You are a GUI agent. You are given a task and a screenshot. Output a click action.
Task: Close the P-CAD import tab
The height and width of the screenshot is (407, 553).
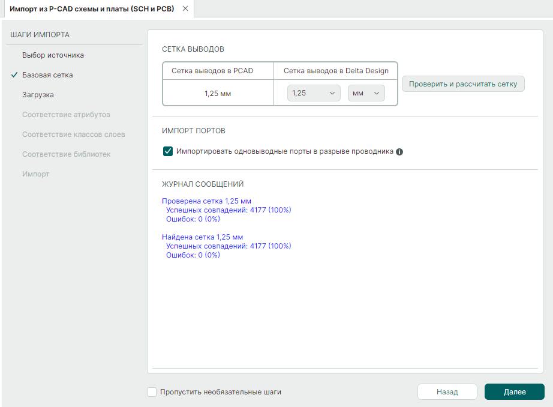pyautogui.click(x=185, y=8)
